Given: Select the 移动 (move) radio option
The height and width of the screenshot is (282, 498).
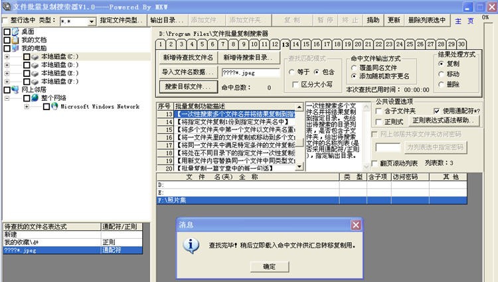Looking at the screenshot, I should tap(442, 74).
